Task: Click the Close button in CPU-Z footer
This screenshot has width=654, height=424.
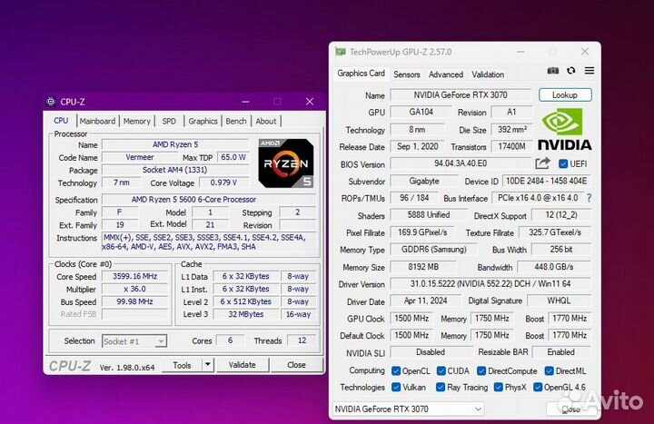Action: [x=296, y=365]
